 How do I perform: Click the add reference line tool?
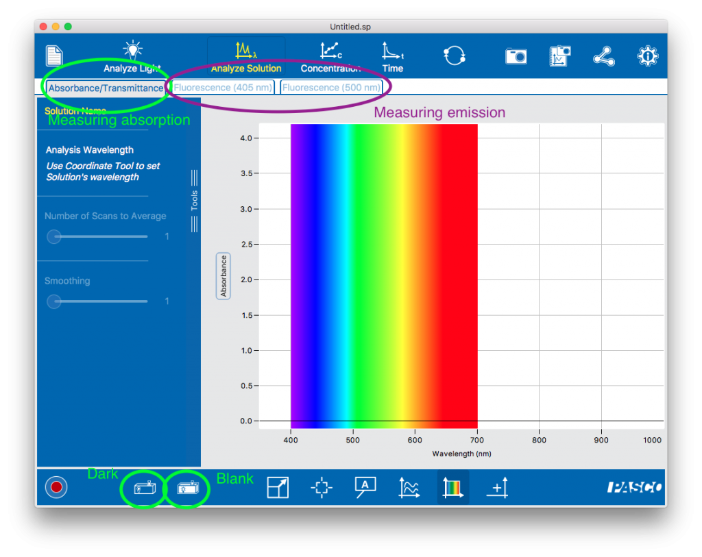click(497, 488)
